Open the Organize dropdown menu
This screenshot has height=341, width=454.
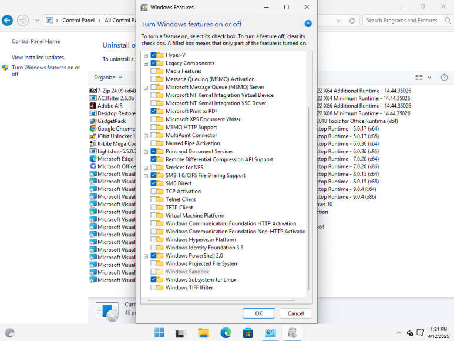point(107,78)
